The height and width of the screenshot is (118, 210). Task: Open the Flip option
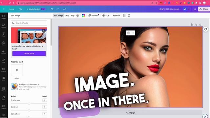pos(73,15)
